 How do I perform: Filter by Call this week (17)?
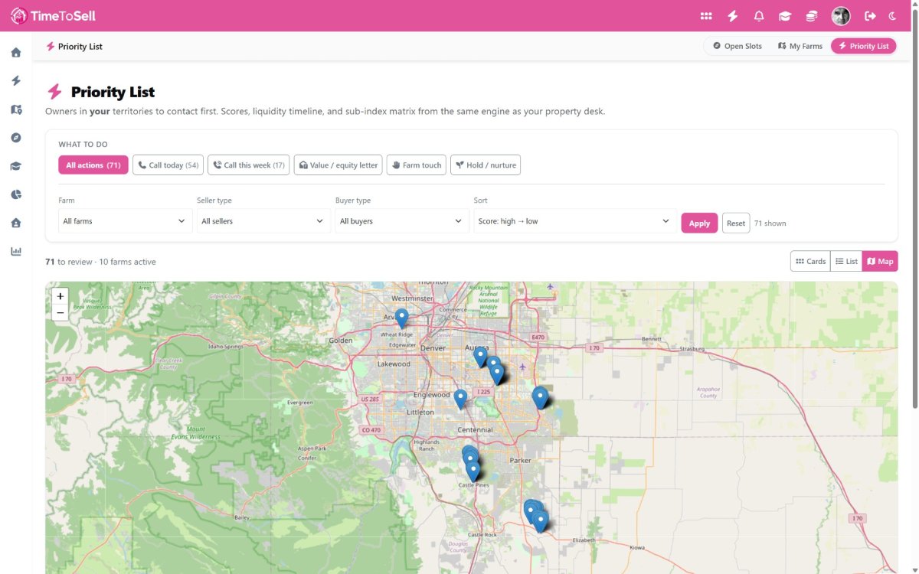(248, 165)
